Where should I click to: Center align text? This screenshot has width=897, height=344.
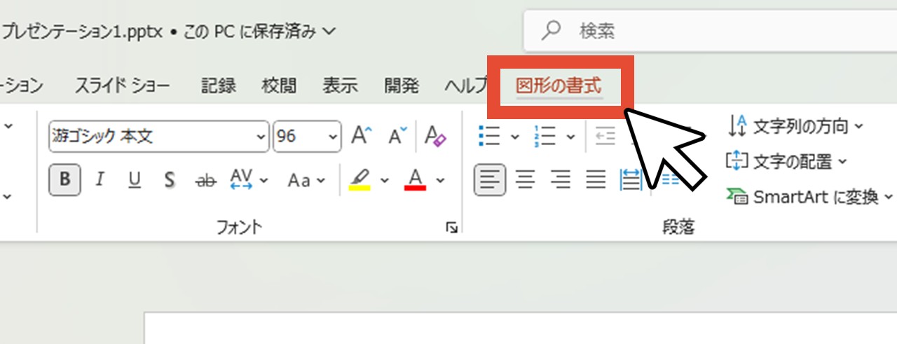(526, 180)
